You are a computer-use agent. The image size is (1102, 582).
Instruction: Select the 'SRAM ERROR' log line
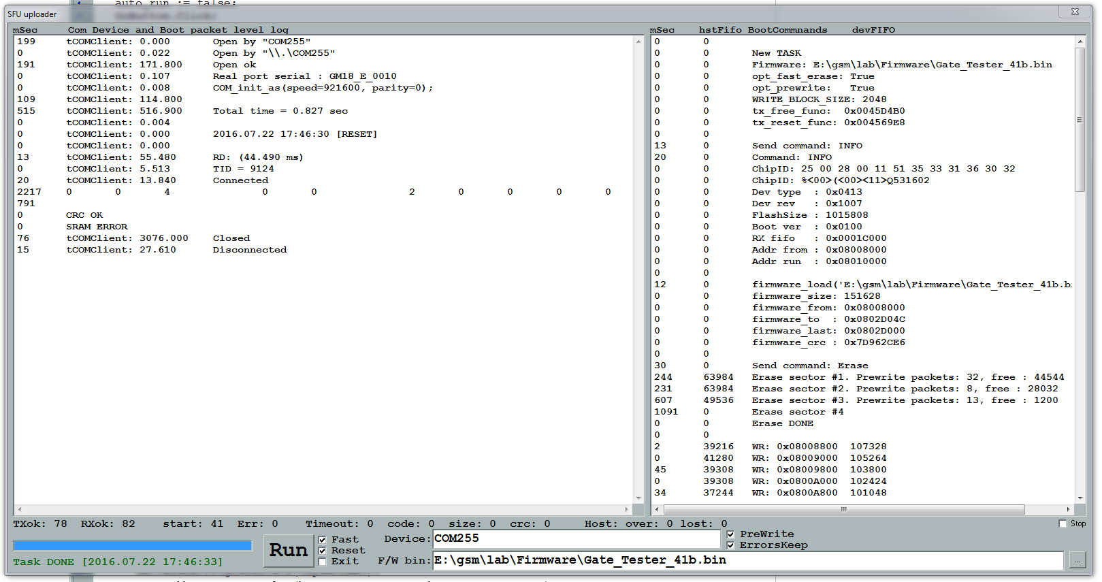[97, 227]
